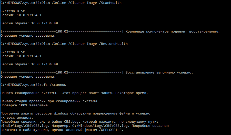
Task: Click the C:\Windows\Logs\CBS\CBS.log path text
Action: point(100,126)
